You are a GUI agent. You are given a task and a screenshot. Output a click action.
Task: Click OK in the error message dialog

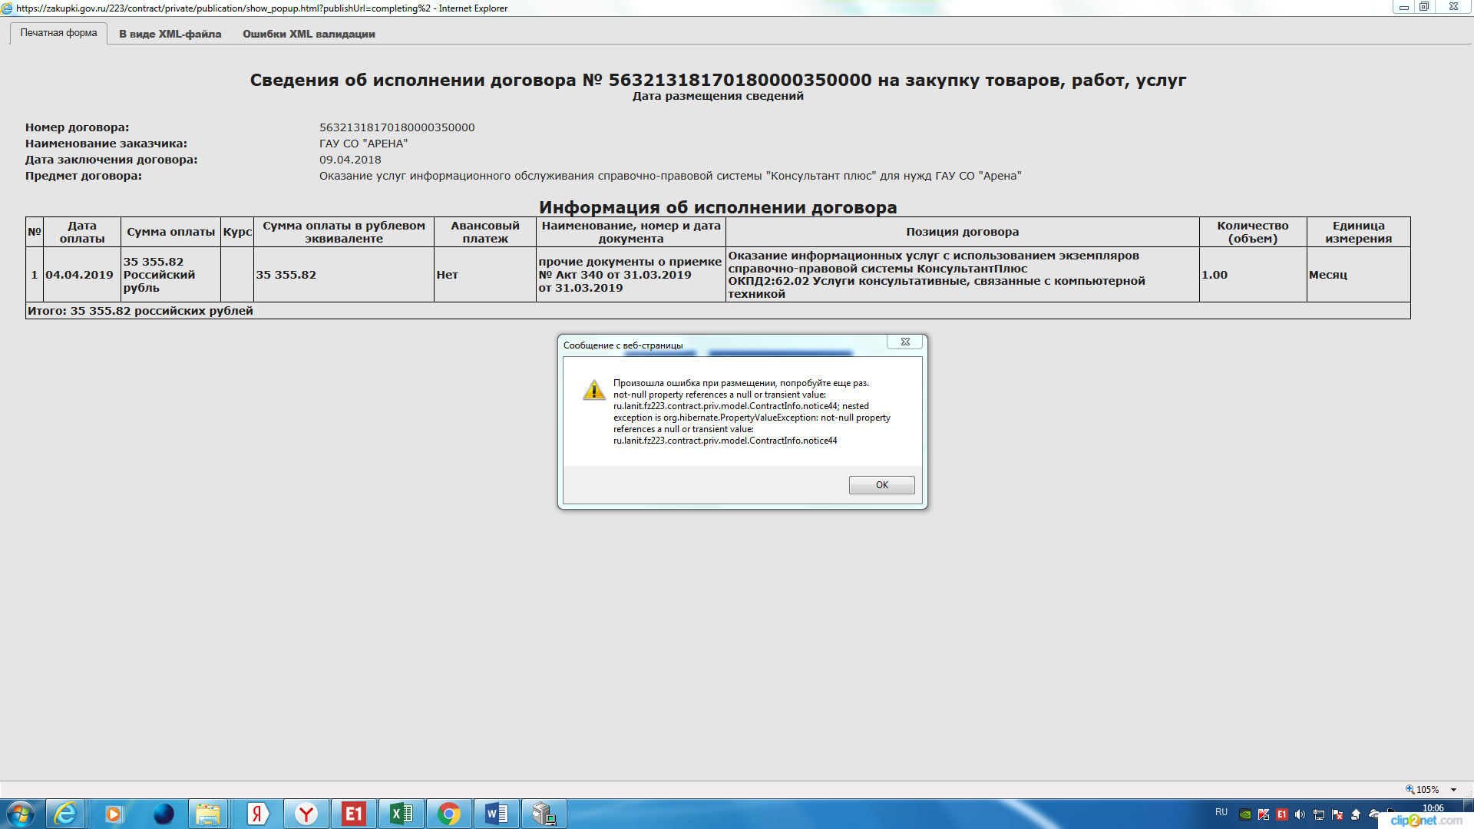(881, 485)
